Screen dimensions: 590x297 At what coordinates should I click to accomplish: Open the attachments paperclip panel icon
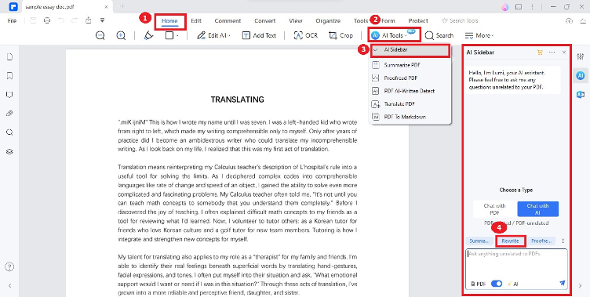coord(9,113)
